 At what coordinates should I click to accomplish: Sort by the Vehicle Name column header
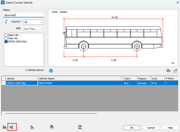tap(80, 79)
